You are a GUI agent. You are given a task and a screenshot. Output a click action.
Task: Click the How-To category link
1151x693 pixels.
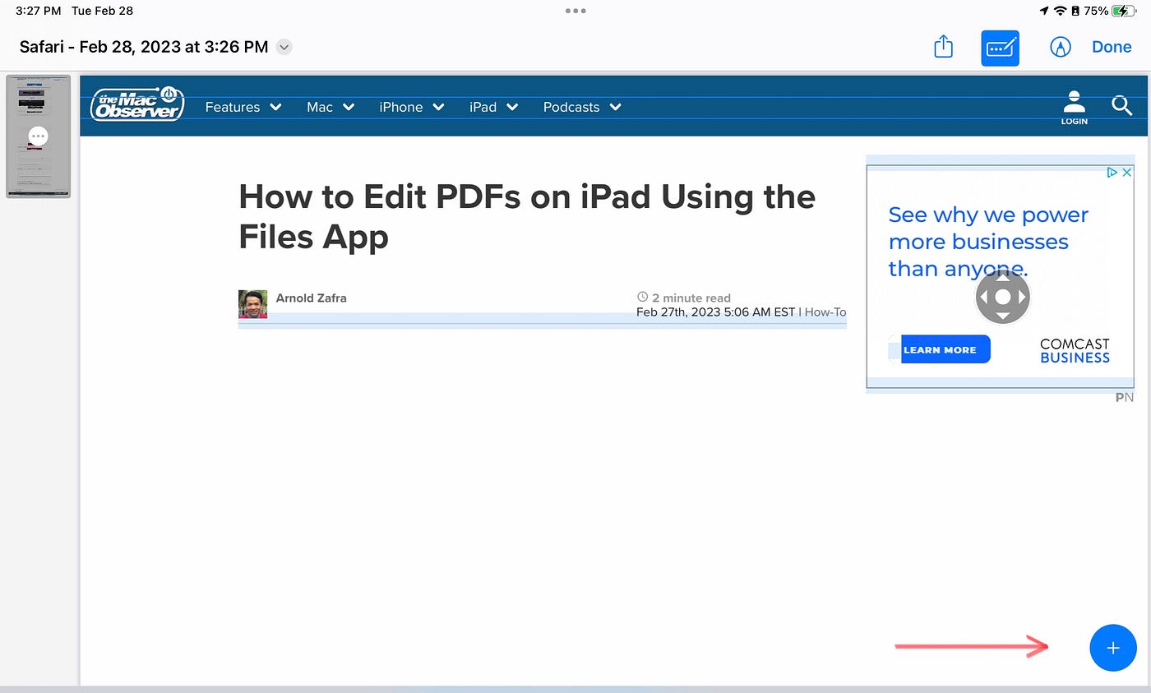[x=825, y=312]
